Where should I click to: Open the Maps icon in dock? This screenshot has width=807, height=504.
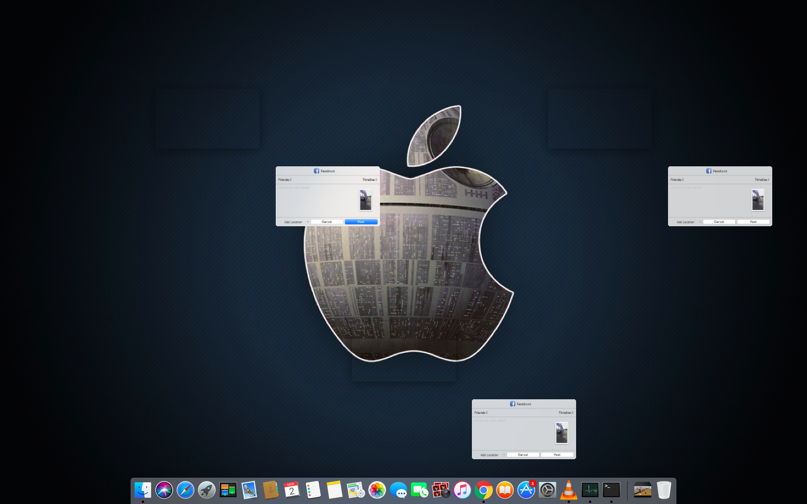356,490
